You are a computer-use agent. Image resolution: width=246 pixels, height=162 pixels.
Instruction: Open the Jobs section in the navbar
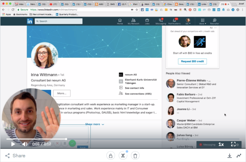click(x=147, y=21)
